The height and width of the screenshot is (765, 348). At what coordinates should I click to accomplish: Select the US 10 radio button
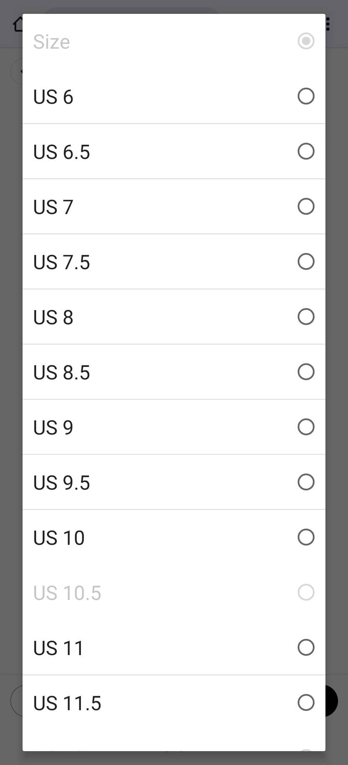pos(306,537)
